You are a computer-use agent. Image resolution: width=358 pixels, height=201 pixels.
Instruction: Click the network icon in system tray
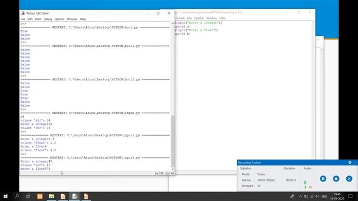(312, 196)
